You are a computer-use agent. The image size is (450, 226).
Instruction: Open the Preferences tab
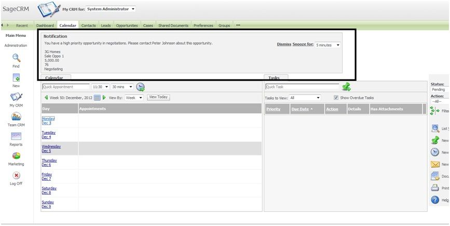coord(203,25)
